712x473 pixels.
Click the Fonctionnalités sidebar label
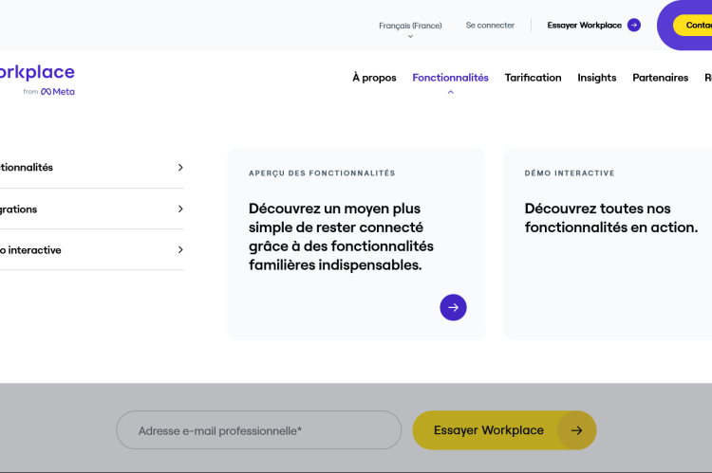pos(27,168)
